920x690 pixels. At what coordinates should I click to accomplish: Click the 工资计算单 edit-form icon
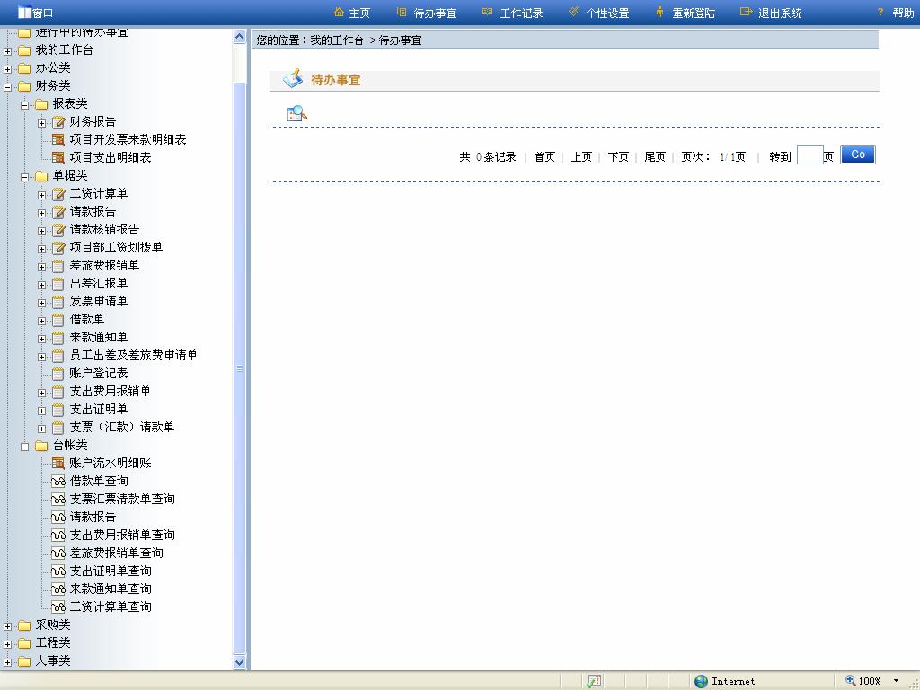[x=57, y=193]
